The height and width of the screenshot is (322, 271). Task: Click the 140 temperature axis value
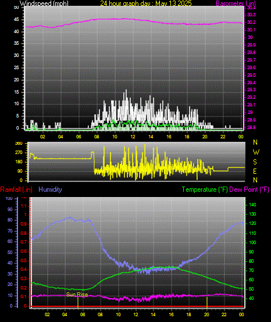[x=252, y=205]
